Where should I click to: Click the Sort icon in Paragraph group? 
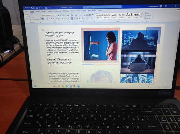90,15
